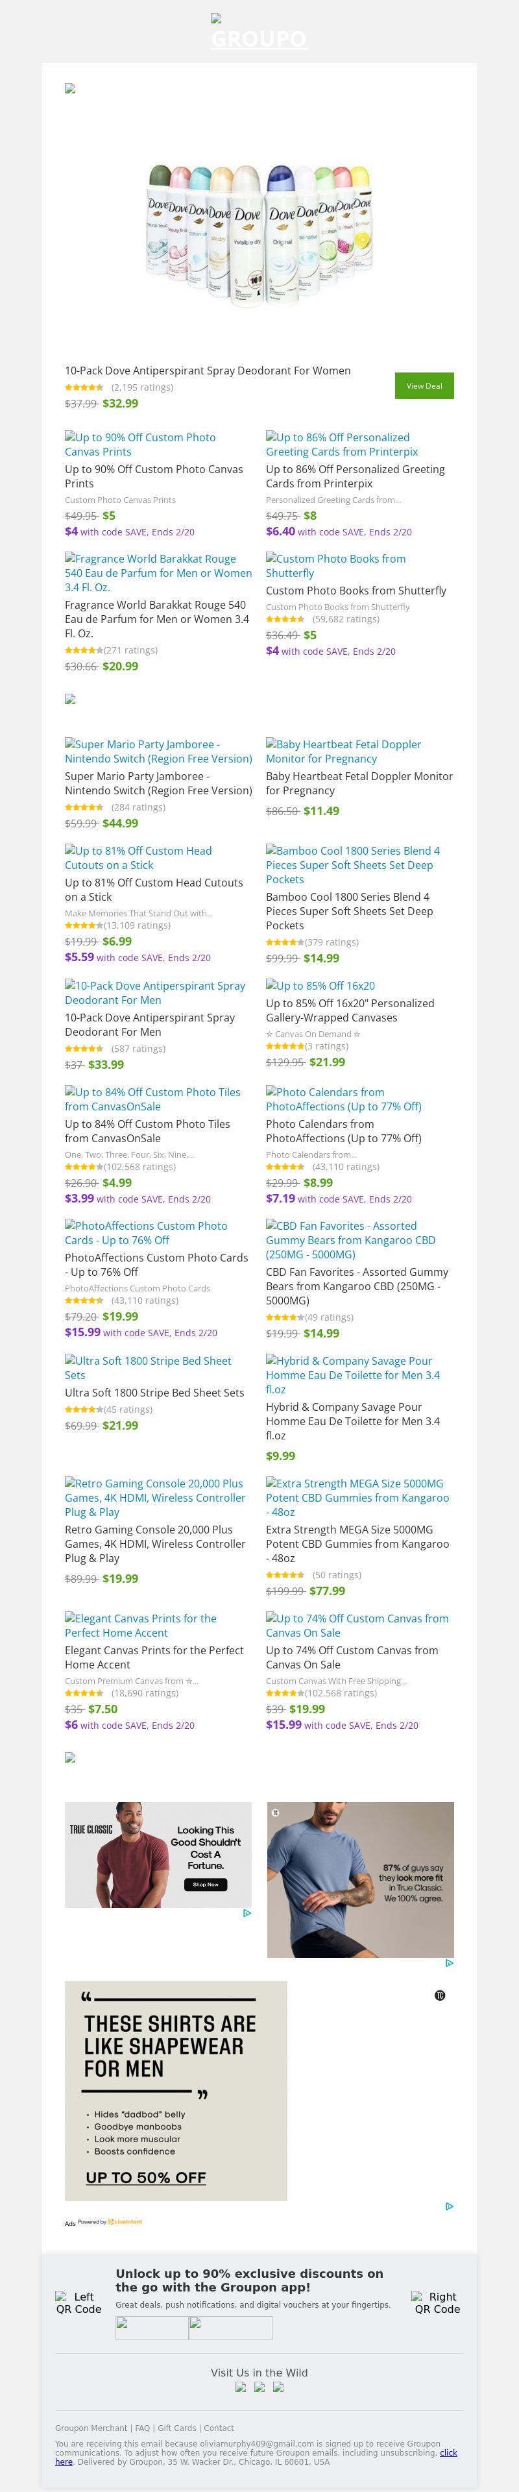This screenshot has height=2492, width=519.
Task: Click Shop Now in True Classic ad
Action: [206, 1885]
